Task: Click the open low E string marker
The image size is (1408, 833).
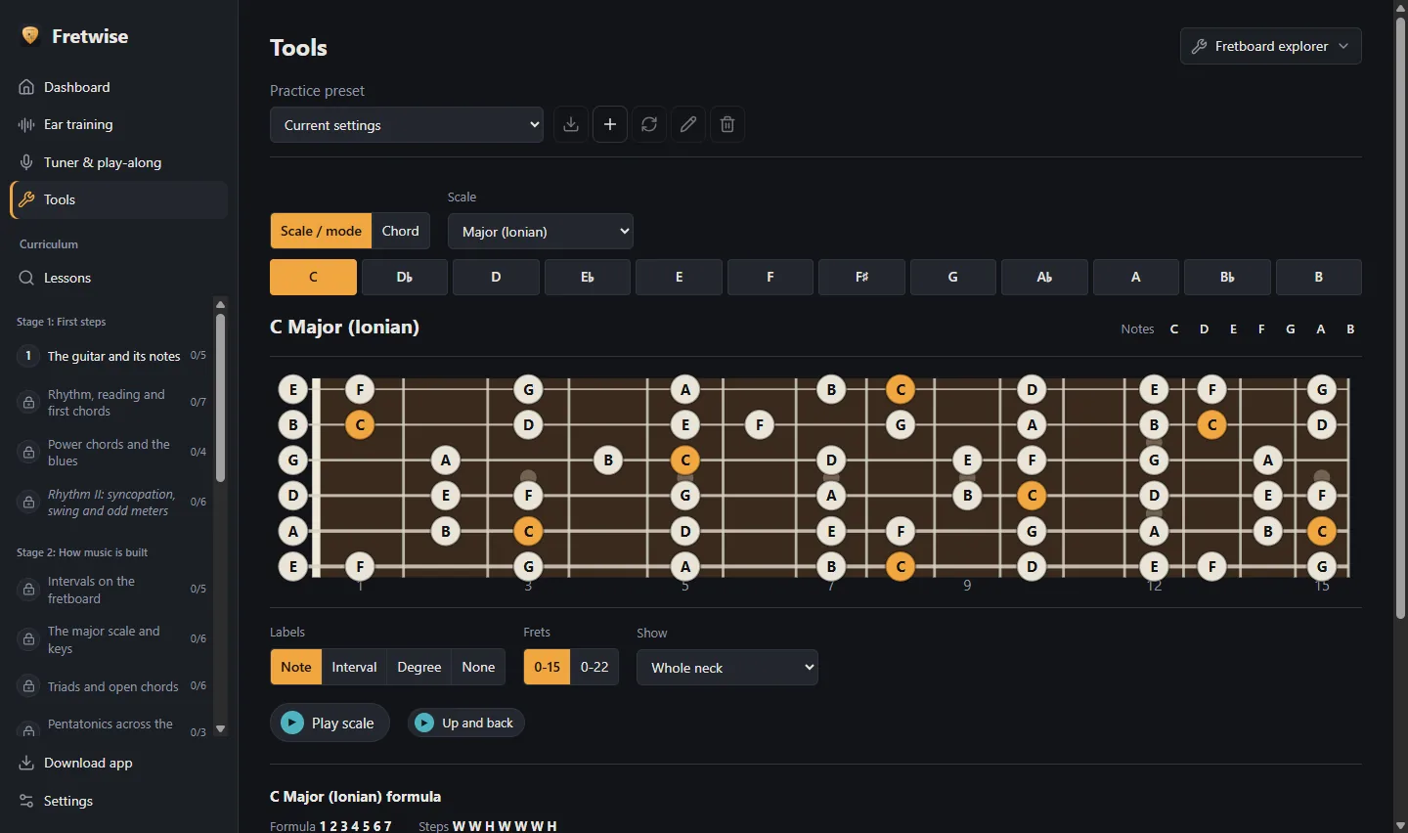Action: tap(293, 566)
